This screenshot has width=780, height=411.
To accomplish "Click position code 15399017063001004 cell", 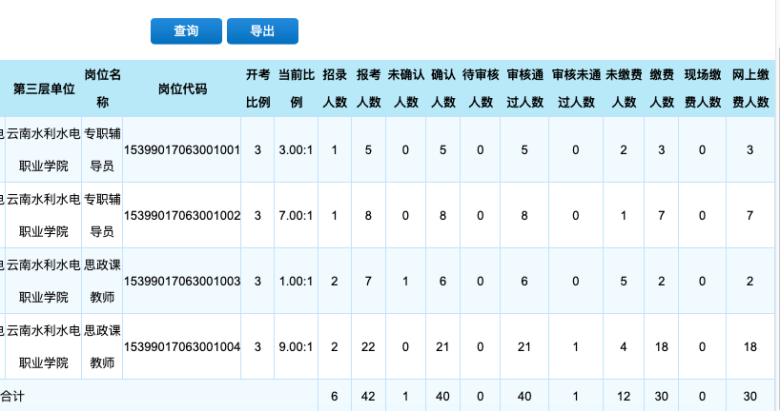I will tap(182, 346).
